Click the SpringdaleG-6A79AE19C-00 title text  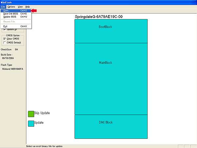click(98, 17)
